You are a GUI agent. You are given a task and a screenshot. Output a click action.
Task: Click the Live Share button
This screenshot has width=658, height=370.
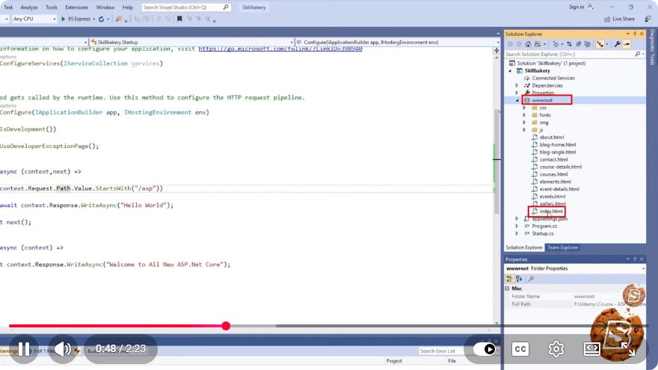click(619, 19)
